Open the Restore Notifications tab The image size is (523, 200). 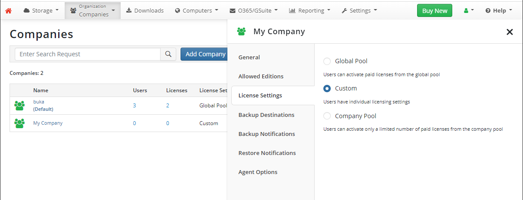coord(267,153)
